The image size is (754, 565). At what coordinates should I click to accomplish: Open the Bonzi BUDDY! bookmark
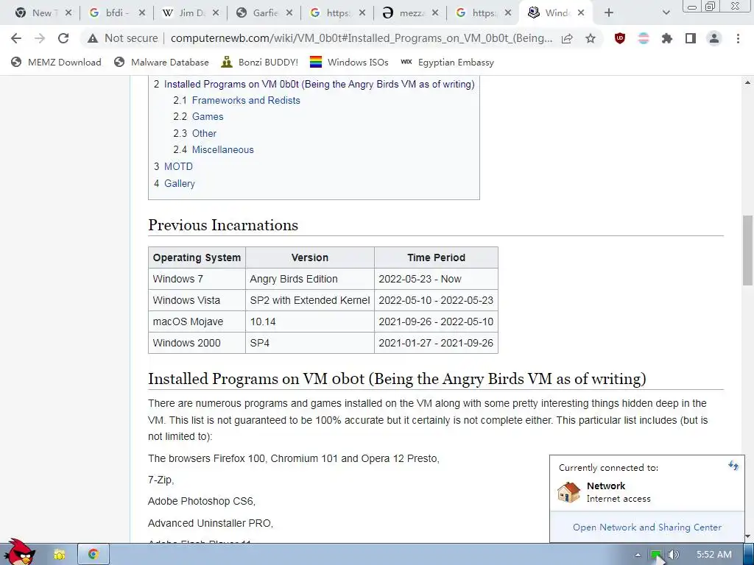(x=260, y=63)
